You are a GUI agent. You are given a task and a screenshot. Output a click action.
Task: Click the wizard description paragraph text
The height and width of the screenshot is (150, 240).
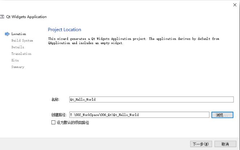[x=133, y=41]
